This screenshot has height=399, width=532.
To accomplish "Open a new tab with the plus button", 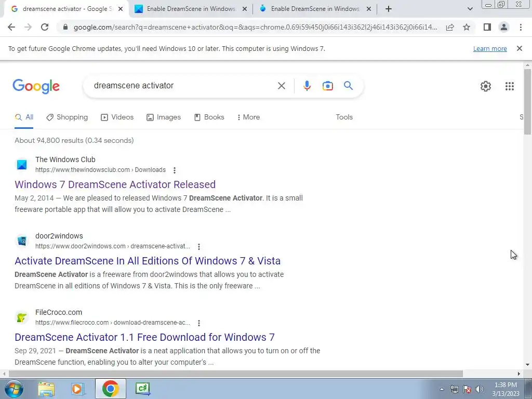I will pos(389,9).
